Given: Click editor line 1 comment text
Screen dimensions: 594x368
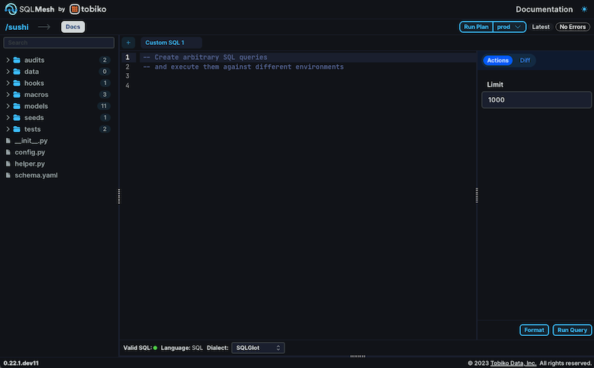Looking at the screenshot, I should 205,57.
